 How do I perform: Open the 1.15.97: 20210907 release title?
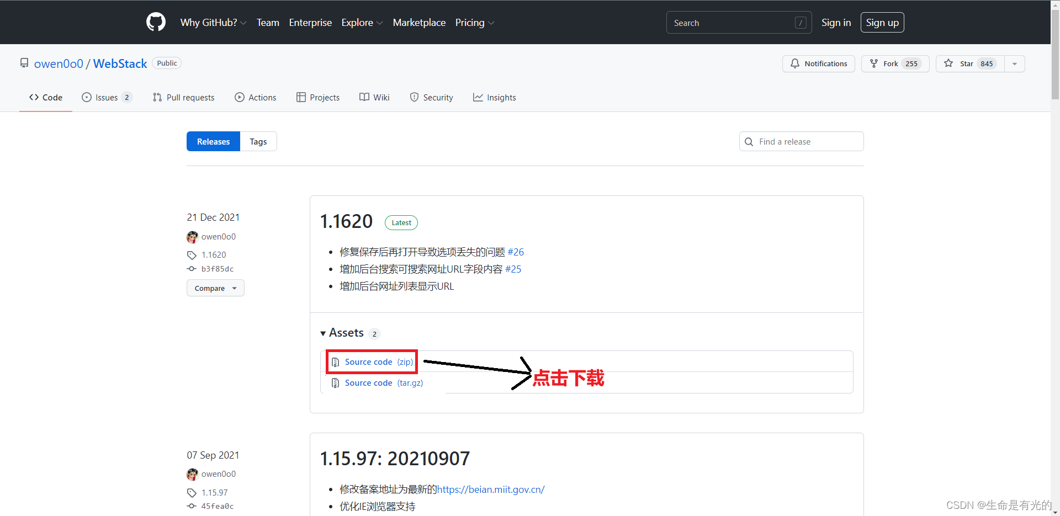[395, 459]
